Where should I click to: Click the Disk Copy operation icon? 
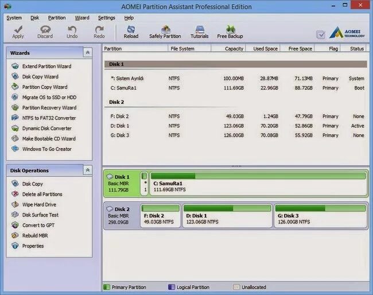15,184
